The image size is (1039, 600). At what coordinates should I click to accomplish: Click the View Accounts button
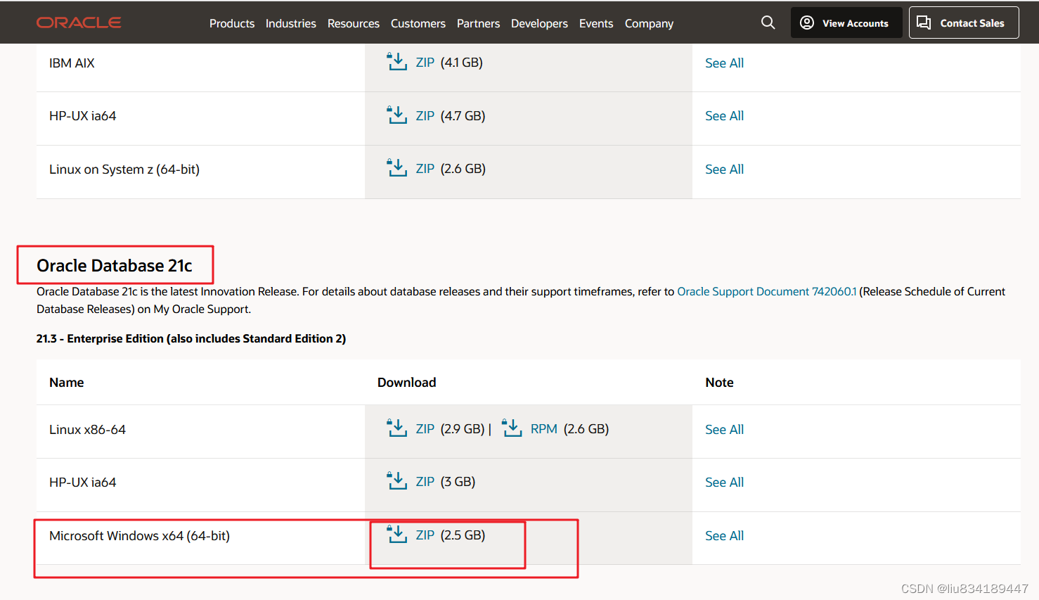[x=846, y=23]
